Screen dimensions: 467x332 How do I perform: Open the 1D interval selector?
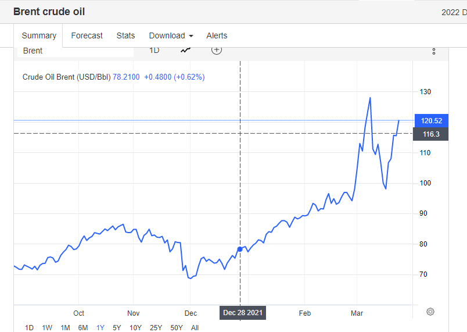click(x=154, y=50)
